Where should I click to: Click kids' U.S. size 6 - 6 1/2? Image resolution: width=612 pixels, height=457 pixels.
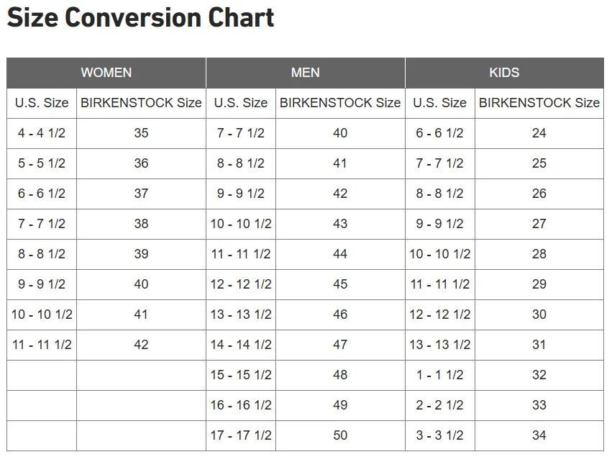coord(440,133)
